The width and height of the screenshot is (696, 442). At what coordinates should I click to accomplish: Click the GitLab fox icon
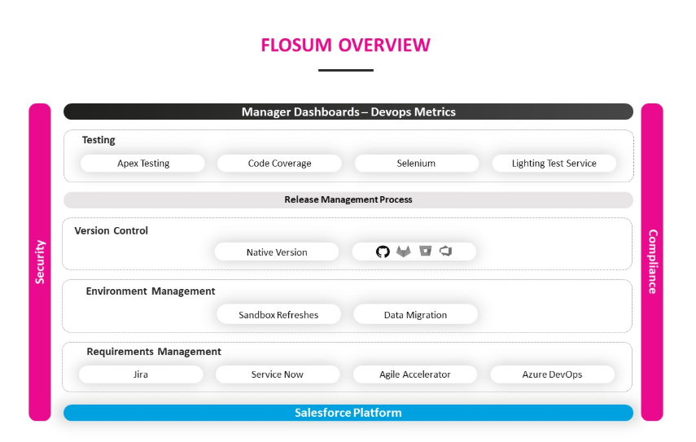[x=404, y=252]
